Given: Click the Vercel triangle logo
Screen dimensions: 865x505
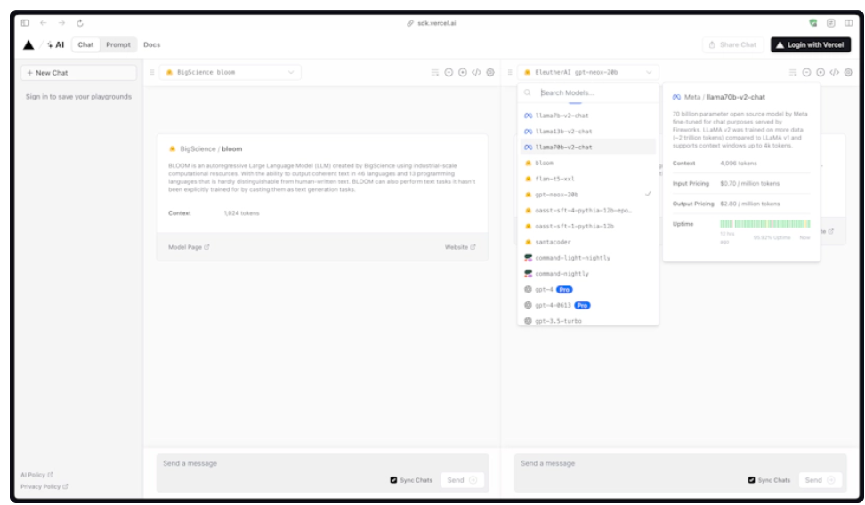Looking at the screenshot, I should (x=28, y=45).
